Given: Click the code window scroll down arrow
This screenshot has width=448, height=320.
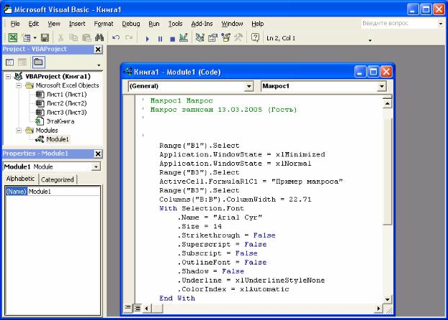Looking at the screenshot, I should (x=387, y=299).
